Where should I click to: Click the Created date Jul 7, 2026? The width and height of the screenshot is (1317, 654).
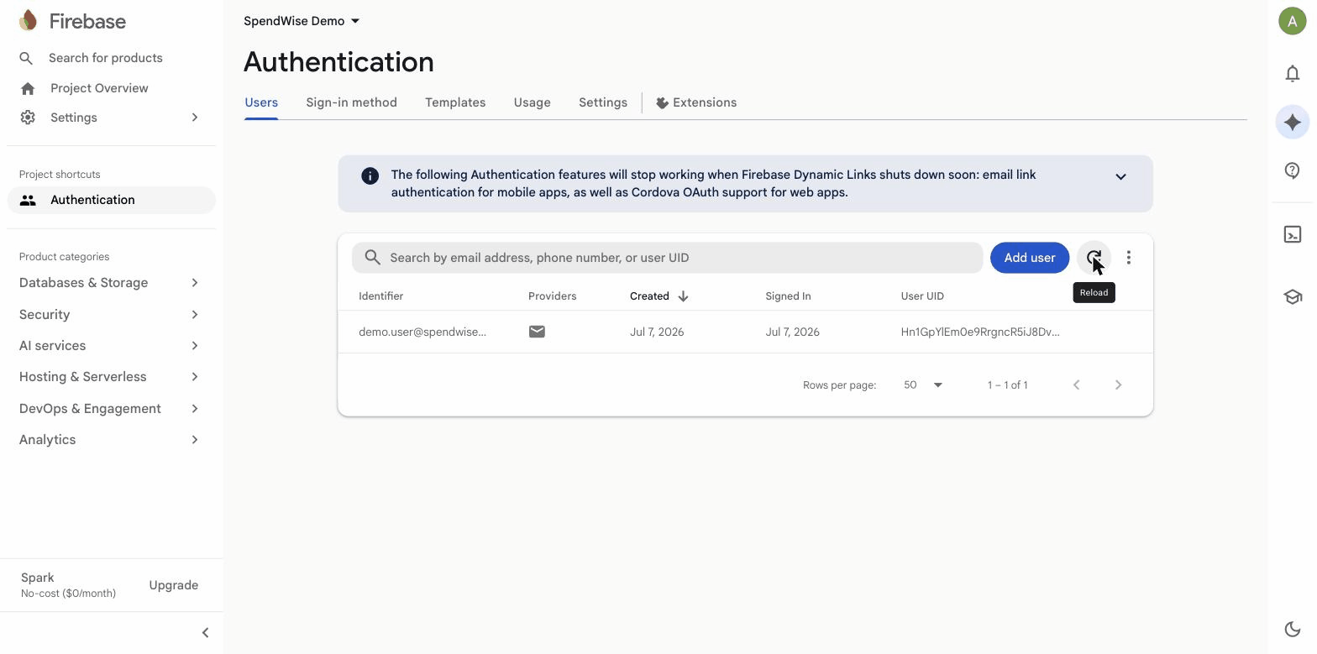point(657,332)
